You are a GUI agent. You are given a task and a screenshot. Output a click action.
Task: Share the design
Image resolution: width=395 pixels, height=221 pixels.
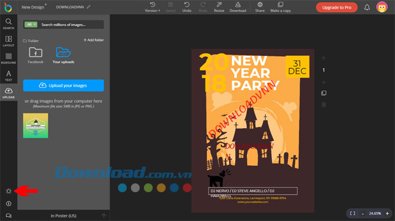(x=260, y=7)
